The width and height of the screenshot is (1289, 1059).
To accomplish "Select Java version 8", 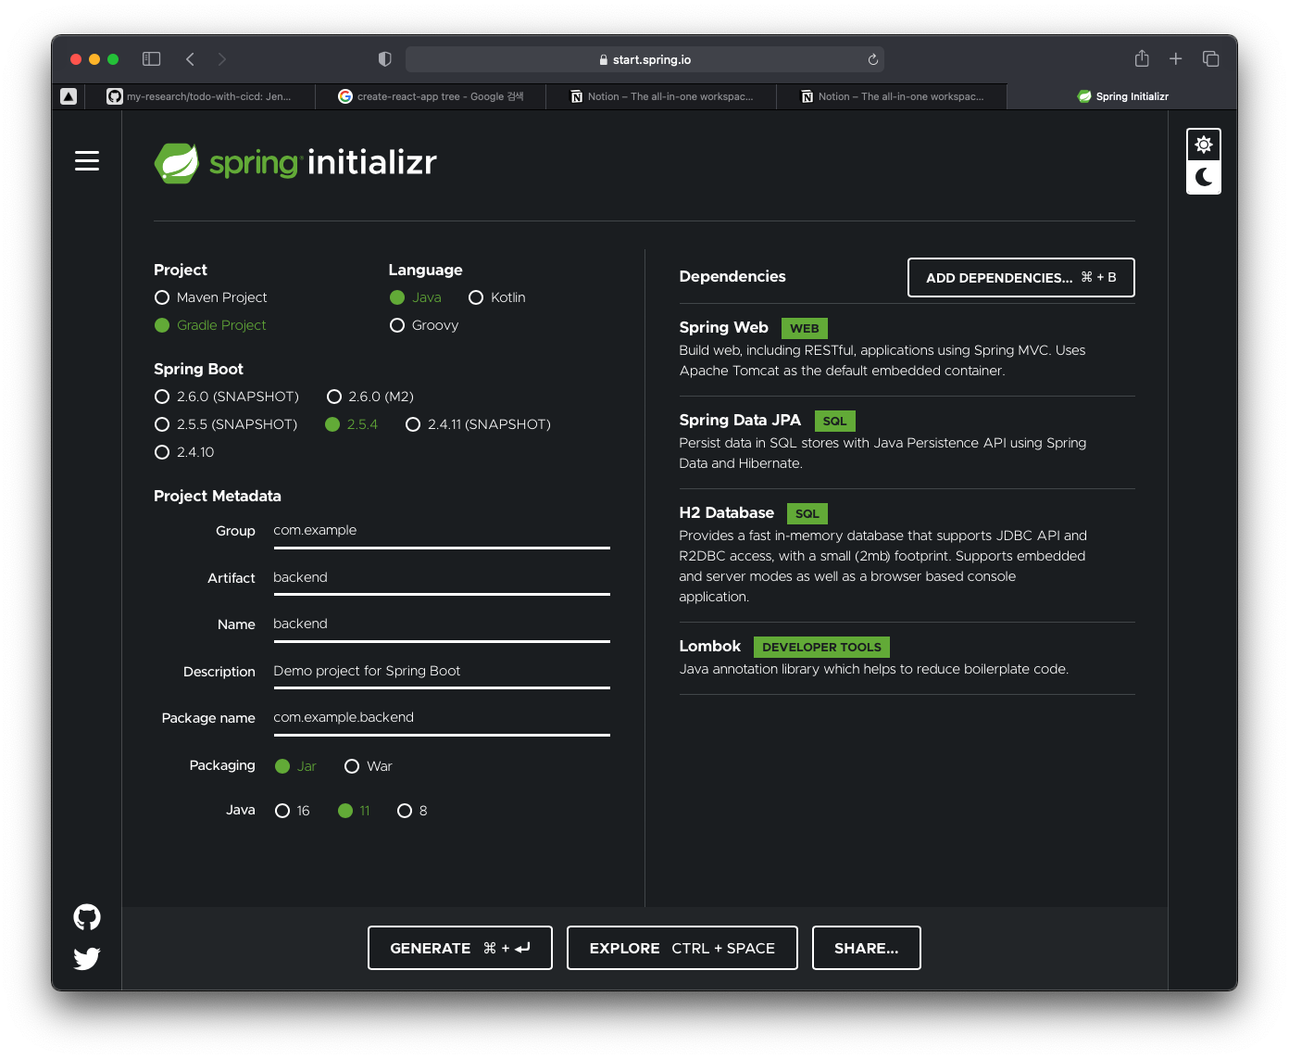I will pos(412,811).
